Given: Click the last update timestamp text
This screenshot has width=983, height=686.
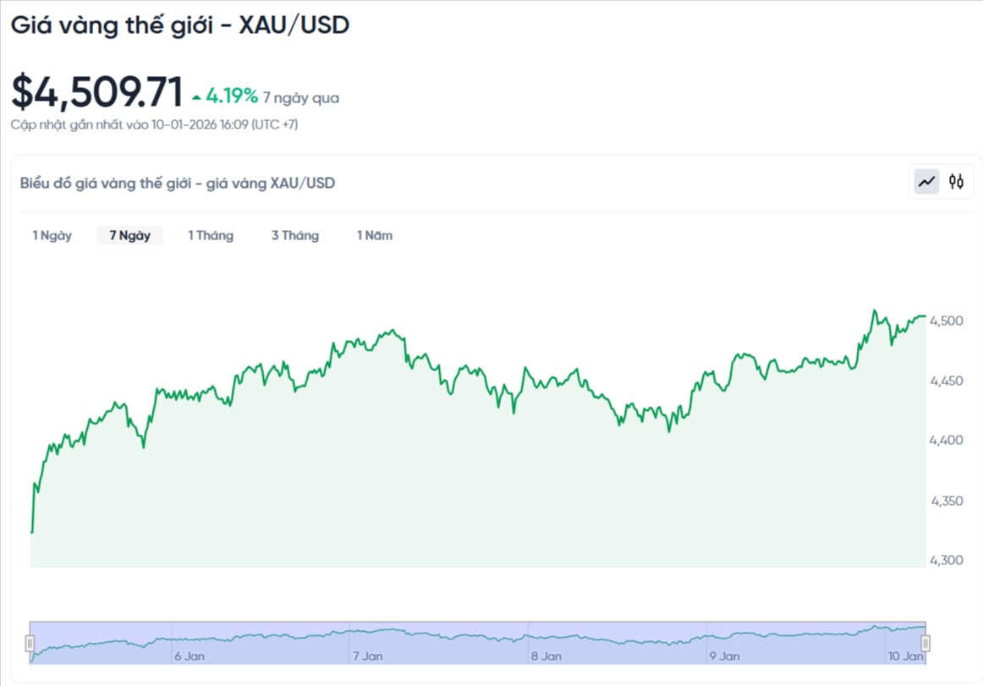Looking at the screenshot, I should point(154,124).
